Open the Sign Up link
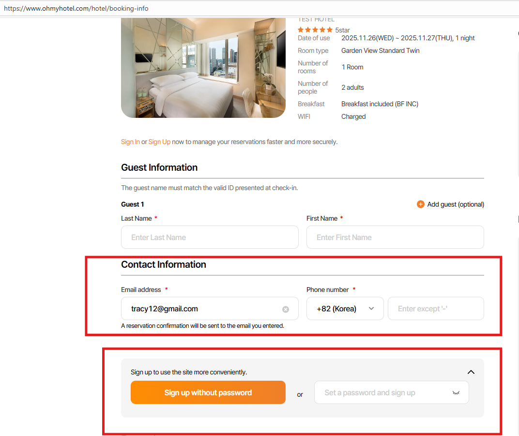519x436 pixels. point(159,142)
